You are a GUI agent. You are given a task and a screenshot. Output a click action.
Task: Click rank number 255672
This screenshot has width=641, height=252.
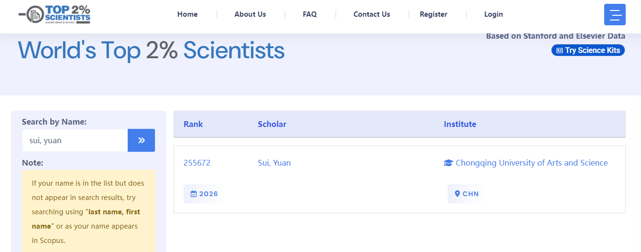[x=197, y=163]
